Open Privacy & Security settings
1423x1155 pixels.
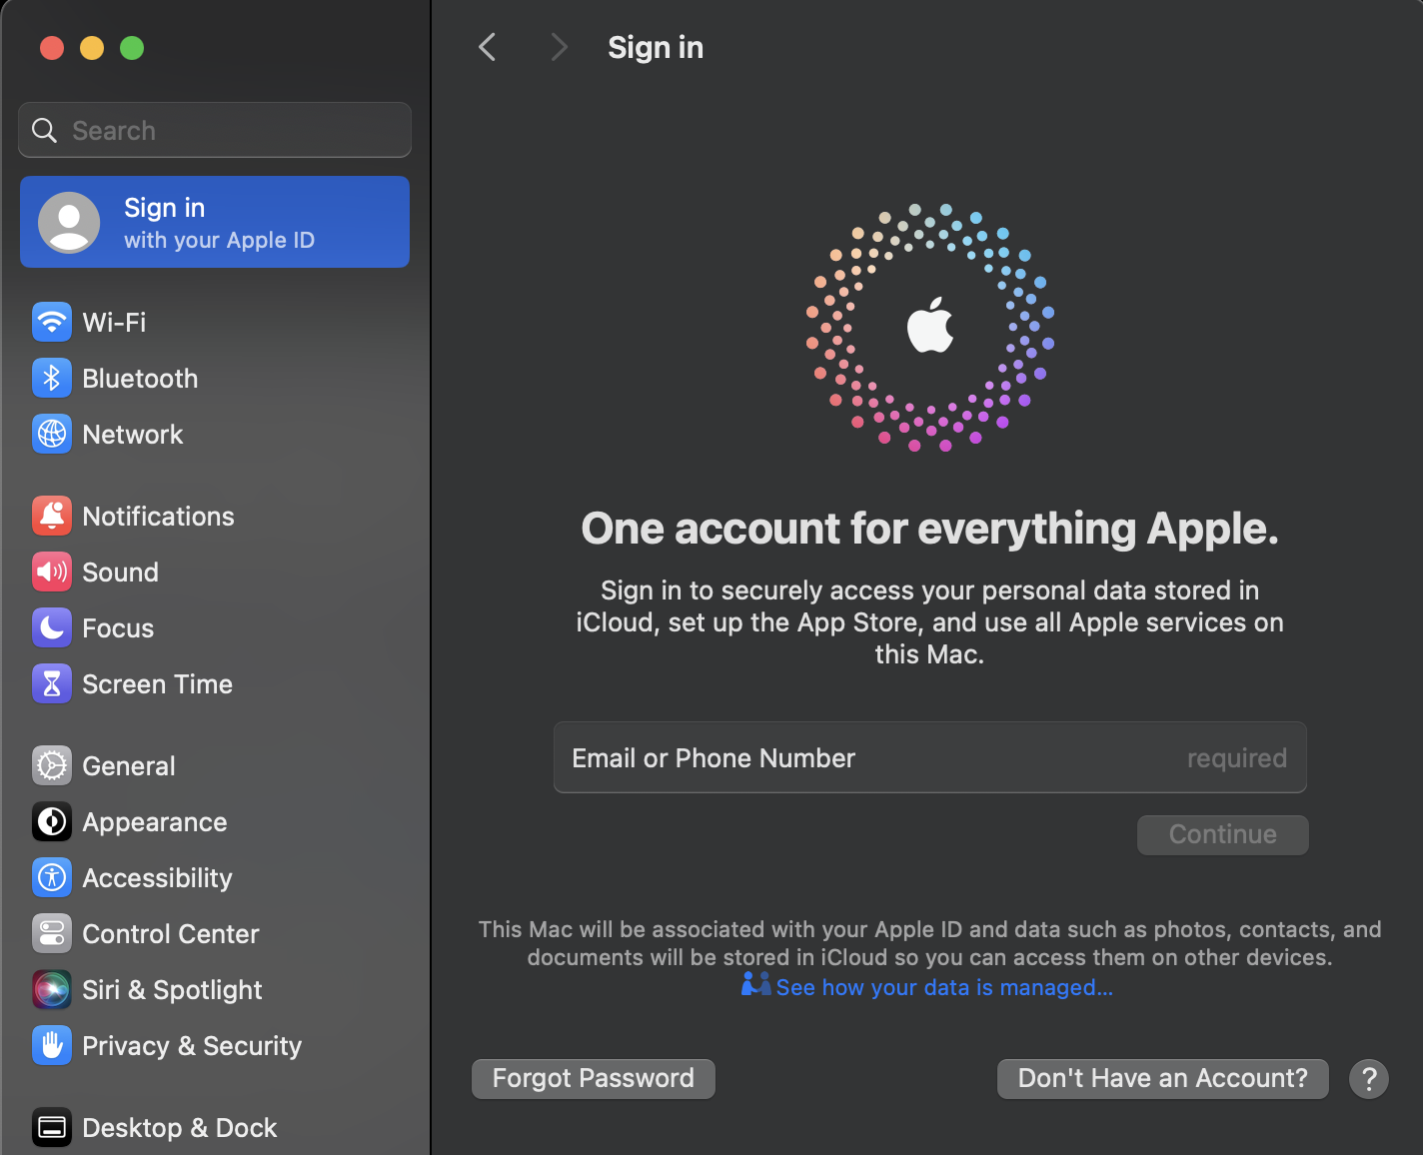coord(192,1045)
